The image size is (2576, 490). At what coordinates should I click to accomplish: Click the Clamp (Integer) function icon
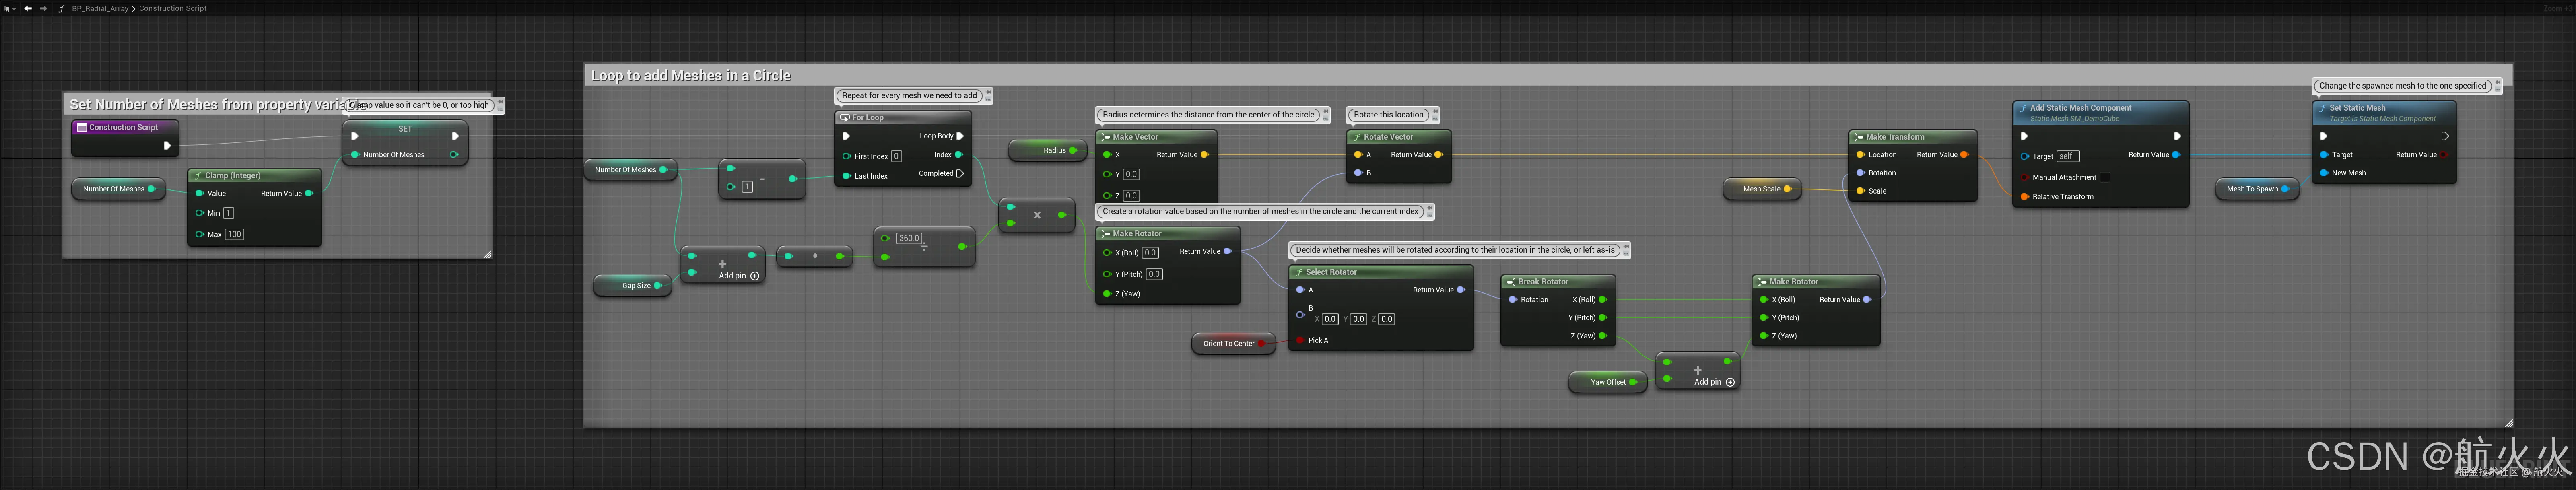pyautogui.click(x=198, y=175)
